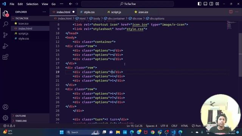Show hidden system tray icons chevron
The height and width of the screenshot is (136, 242).
click(x=192, y=132)
